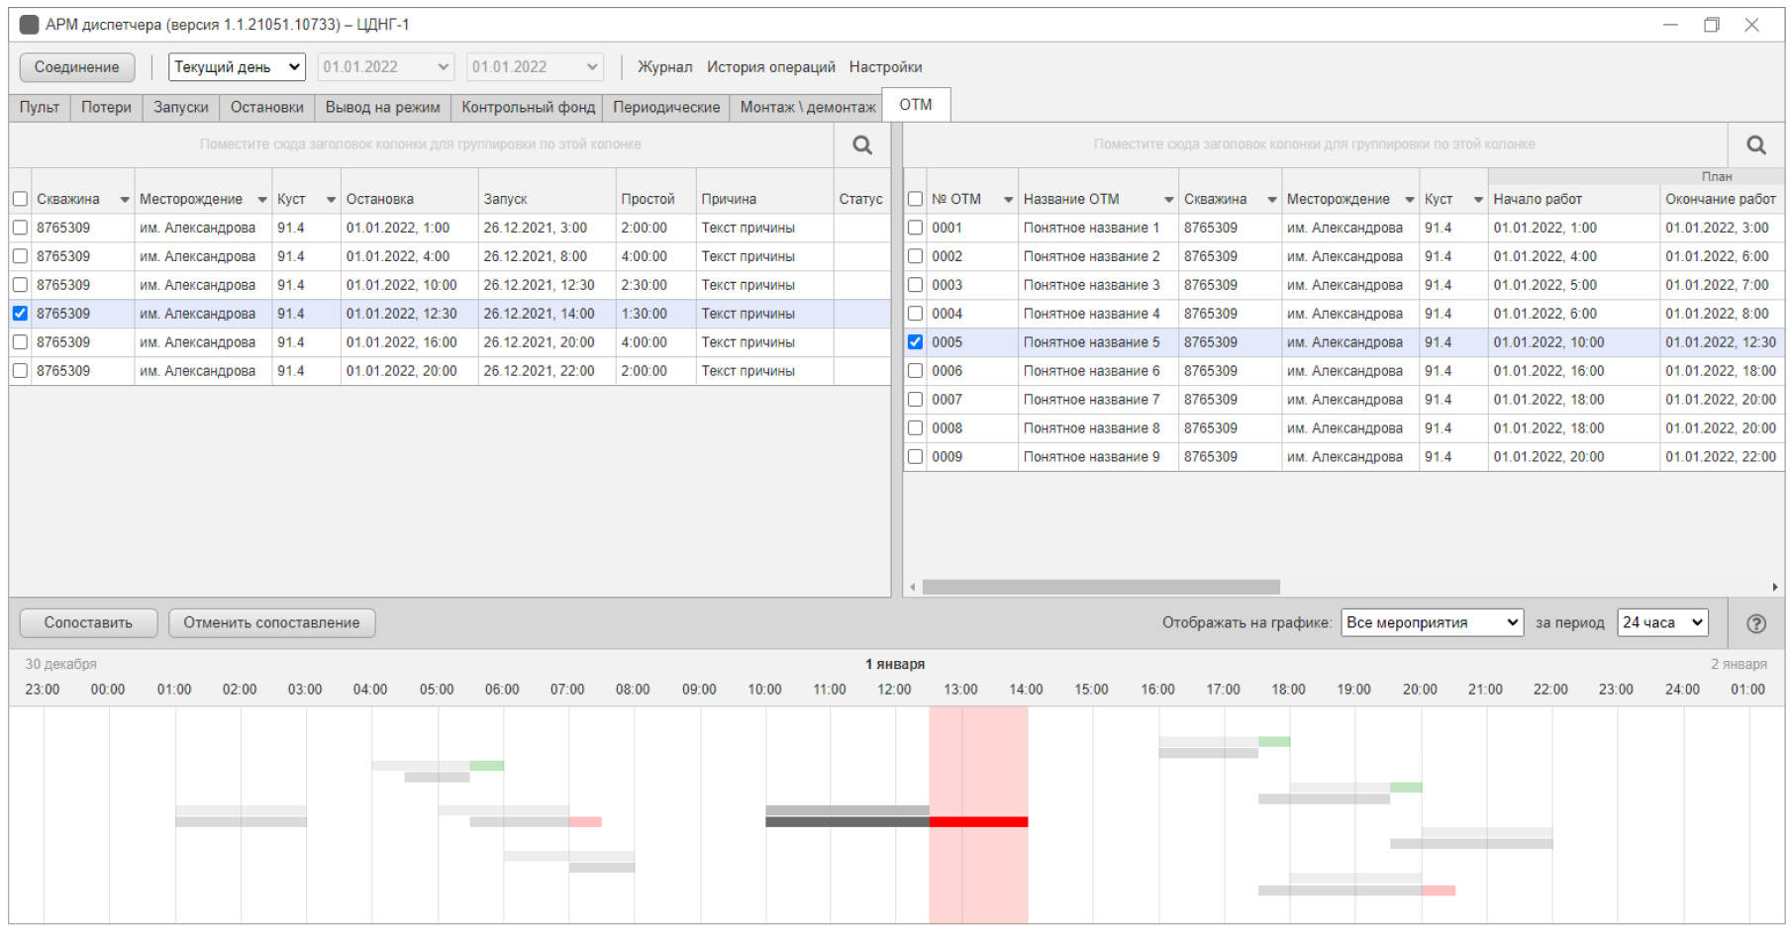The image size is (1792, 936).
Task: Click the app icon in title bar
Action: (30, 25)
